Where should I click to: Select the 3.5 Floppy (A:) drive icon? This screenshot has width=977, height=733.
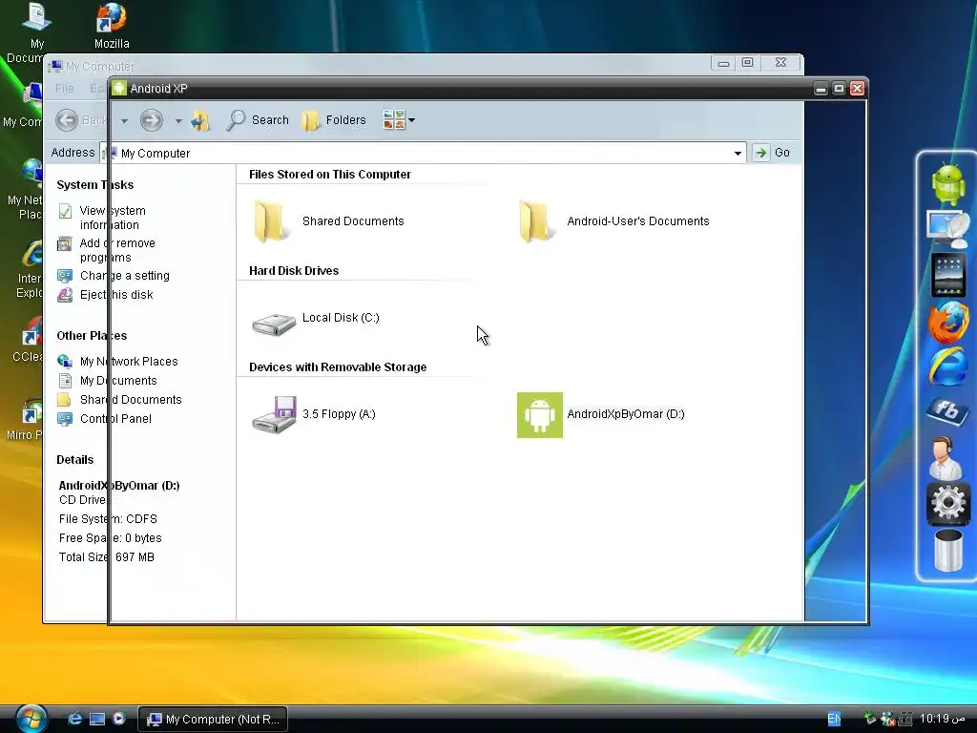pos(274,414)
